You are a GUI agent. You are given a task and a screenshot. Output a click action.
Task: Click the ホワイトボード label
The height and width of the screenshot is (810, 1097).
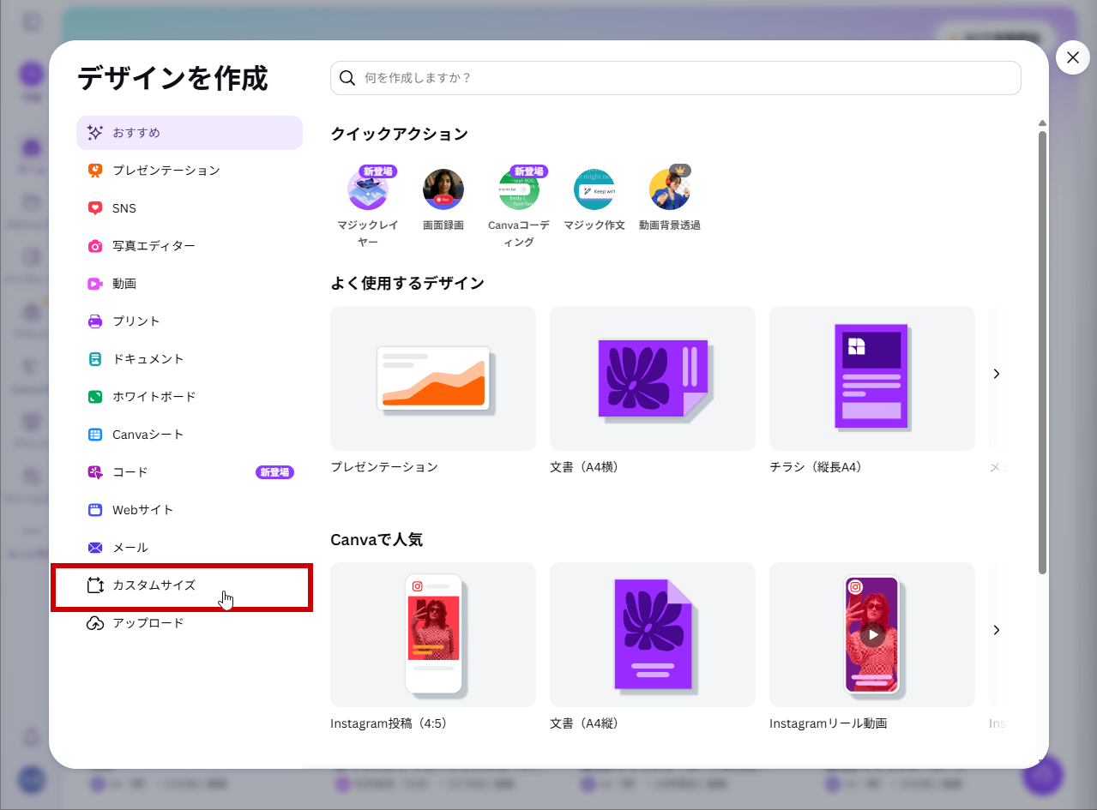[154, 397]
